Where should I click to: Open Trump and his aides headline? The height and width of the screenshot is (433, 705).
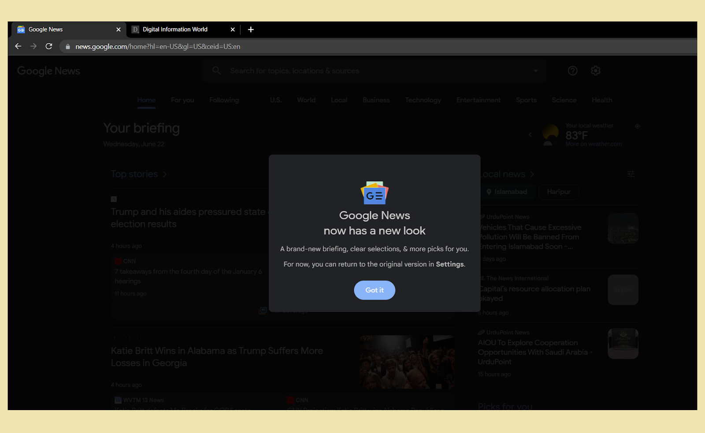[x=189, y=218]
